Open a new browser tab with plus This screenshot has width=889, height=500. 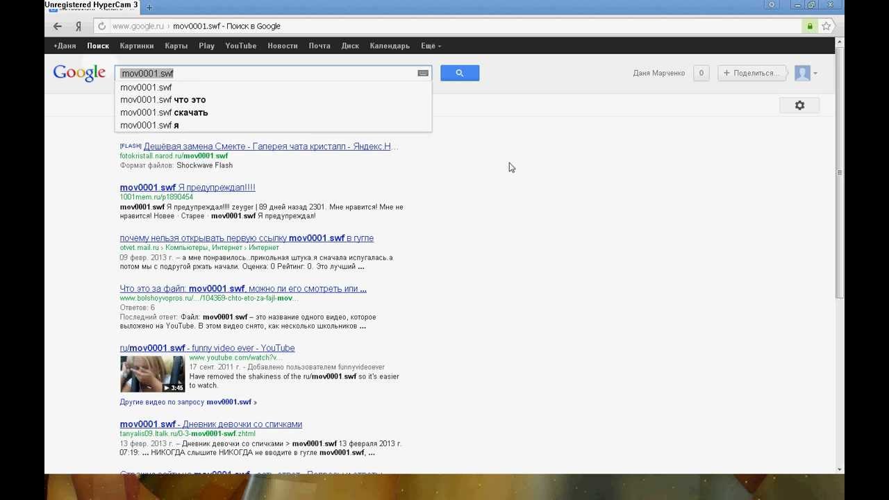click(x=149, y=8)
